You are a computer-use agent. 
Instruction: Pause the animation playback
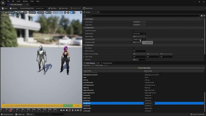point(73,110)
